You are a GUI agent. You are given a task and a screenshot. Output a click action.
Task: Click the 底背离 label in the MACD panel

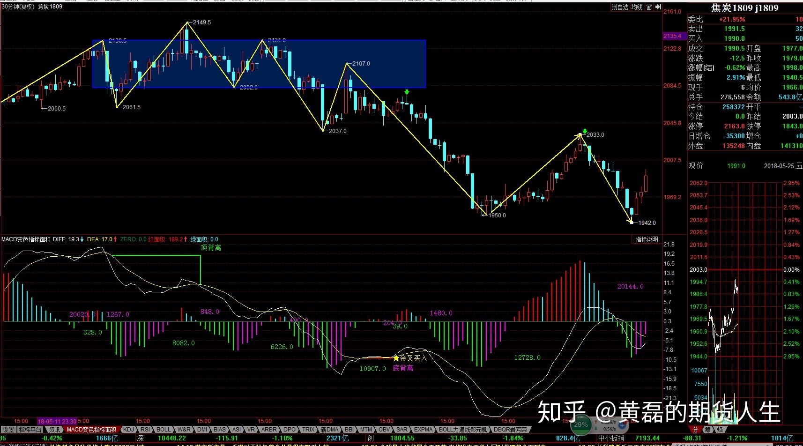(403, 368)
